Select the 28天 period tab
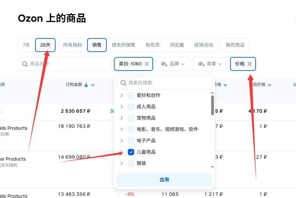Image resolution: width=296 pixels, height=198 pixels. (45, 45)
